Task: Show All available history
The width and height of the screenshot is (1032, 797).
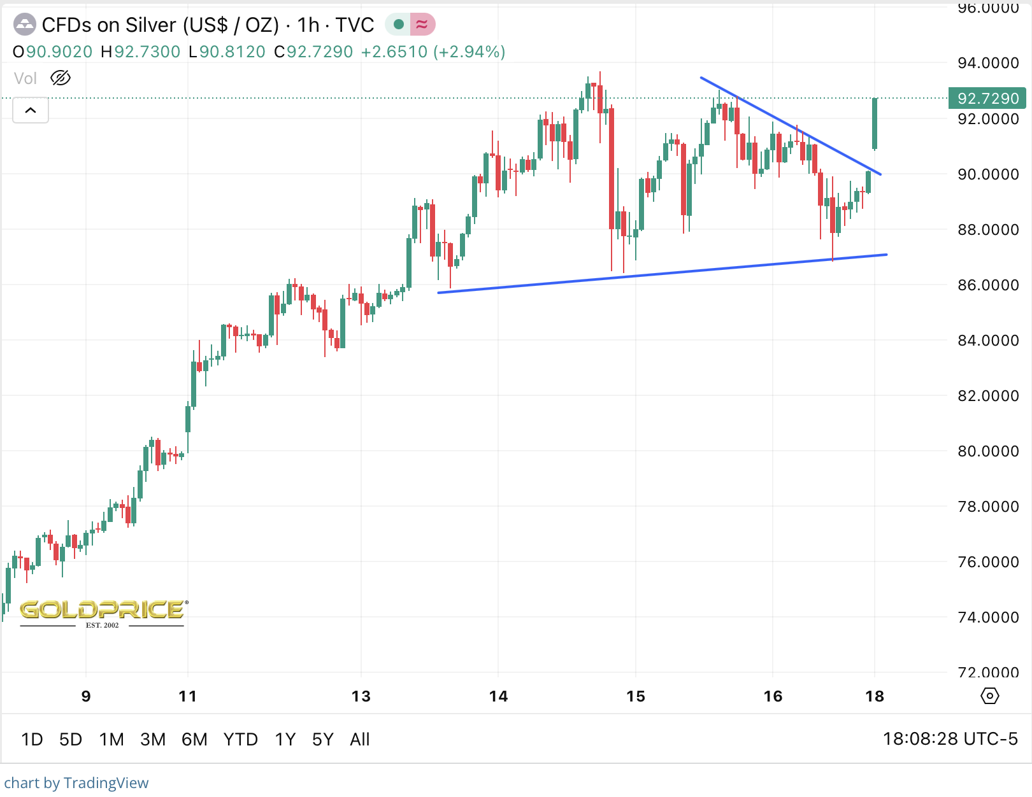Action: (359, 739)
